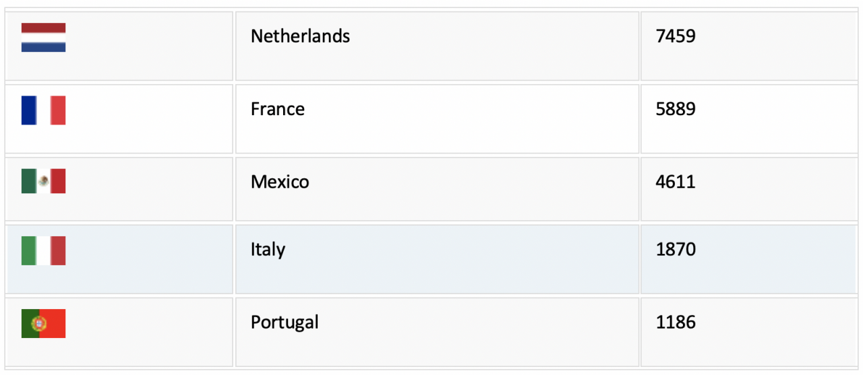This screenshot has width=863, height=375.
Task: Click the Mexico country label
Action: 280,182
